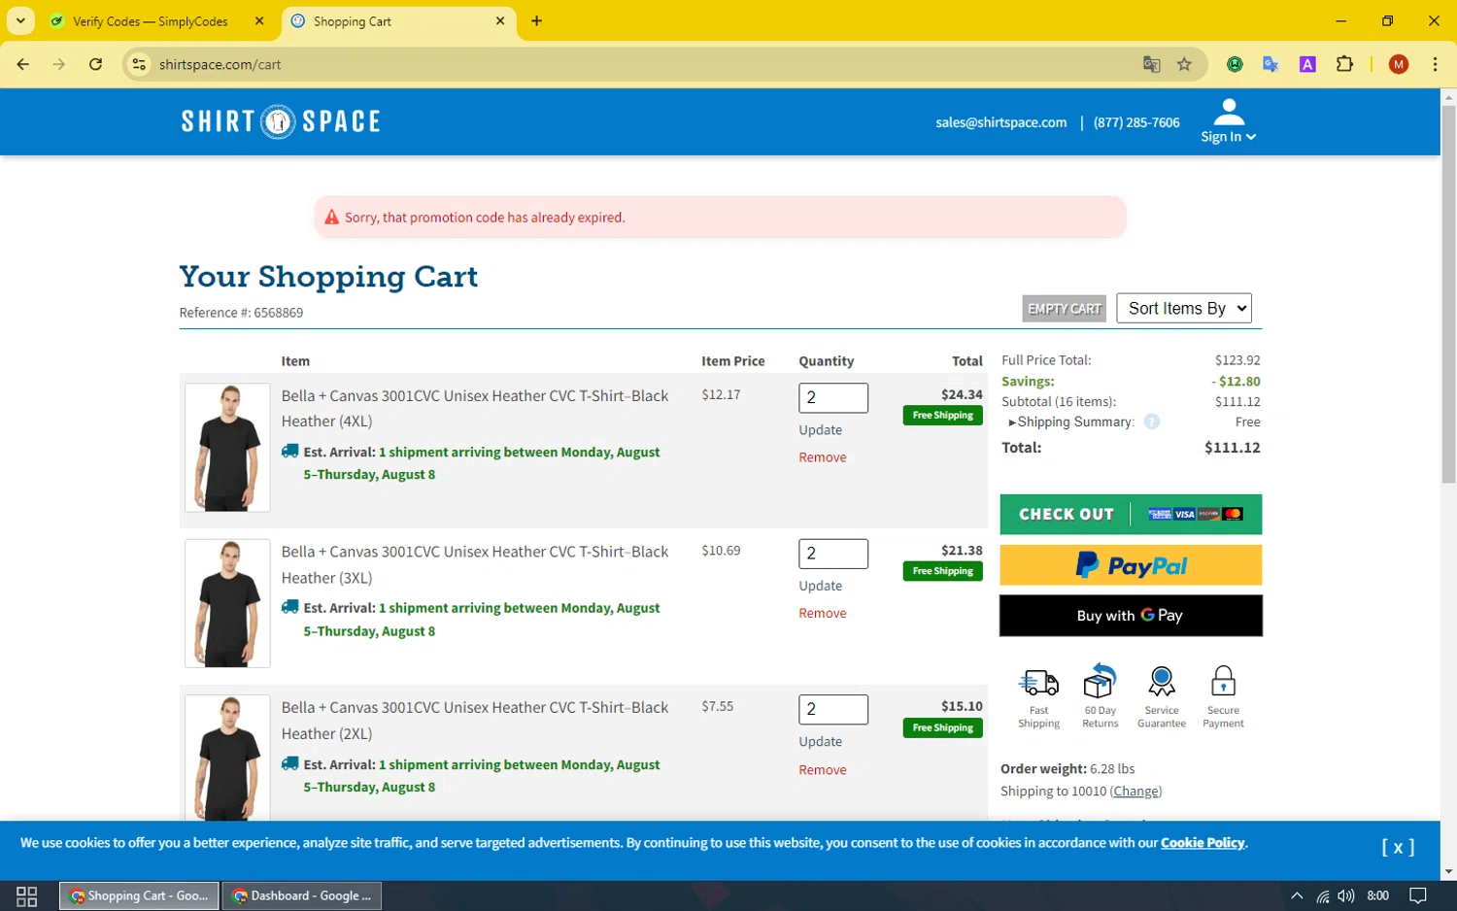Go back with the browser back arrow
This screenshot has width=1457, height=911.
(23, 64)
